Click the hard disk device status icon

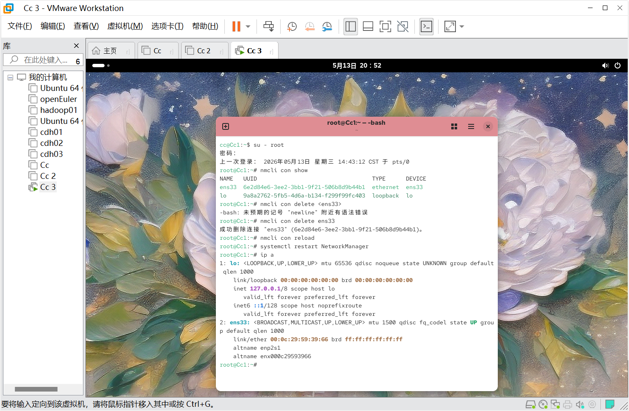(x=530, y=405)
